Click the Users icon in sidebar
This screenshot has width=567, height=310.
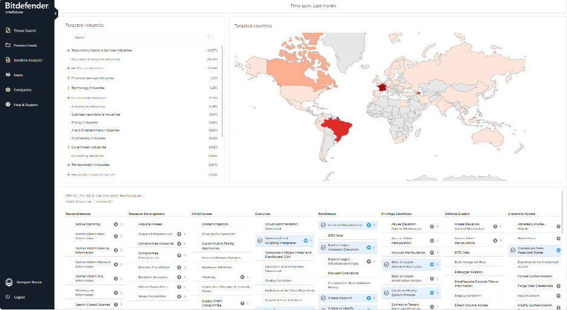(x=8, y=75)
